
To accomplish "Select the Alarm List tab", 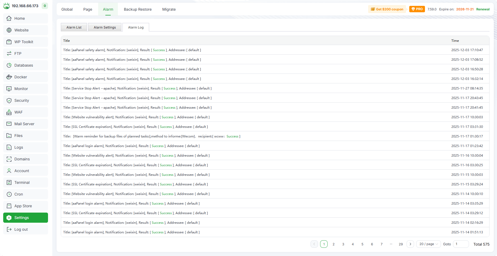I will pyautogui.click(x=74, y=27).
